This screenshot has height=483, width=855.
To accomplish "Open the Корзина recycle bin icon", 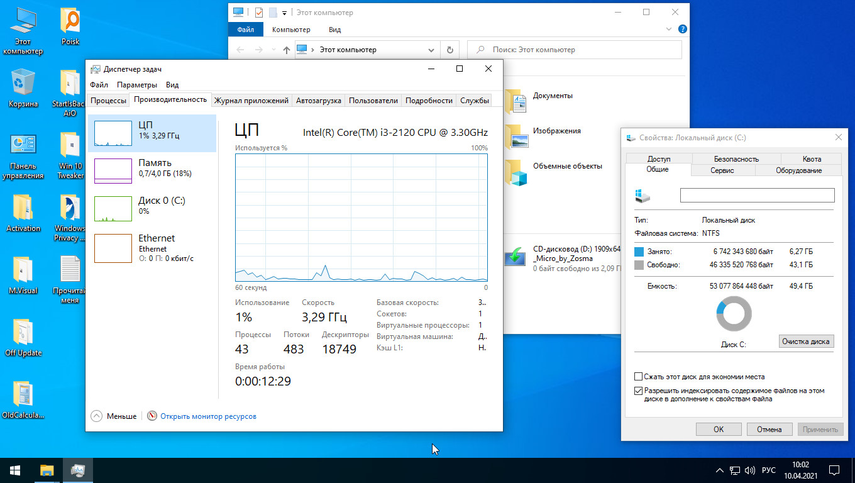I will (x=23, y=84).
